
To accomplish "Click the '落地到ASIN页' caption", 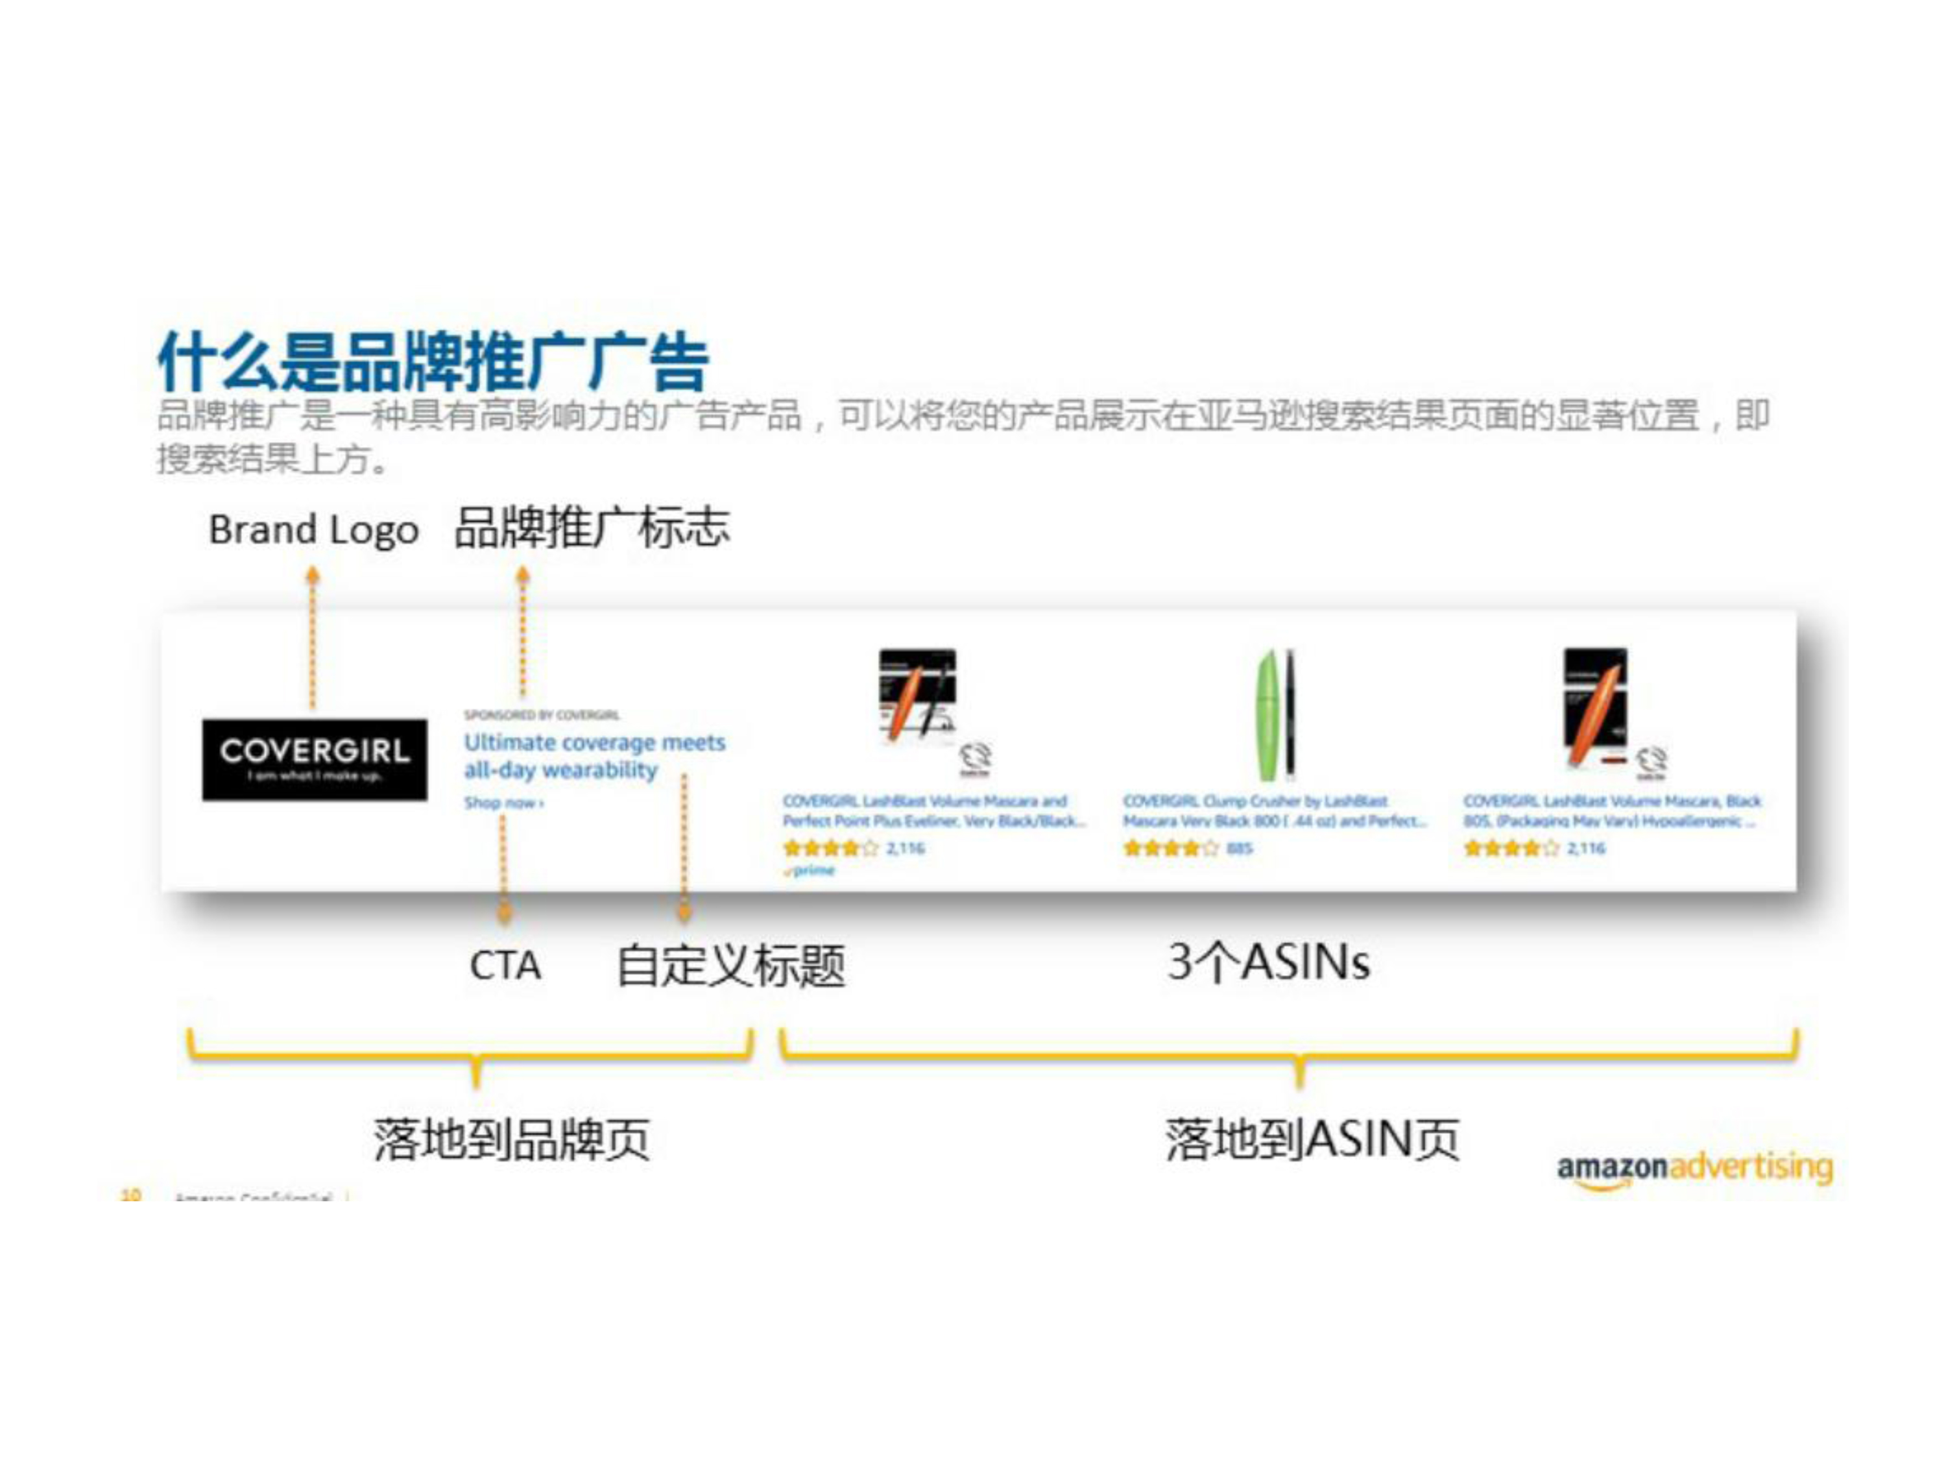I will (1313, 1139).
